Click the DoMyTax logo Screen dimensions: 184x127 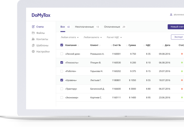coord(41,15)
